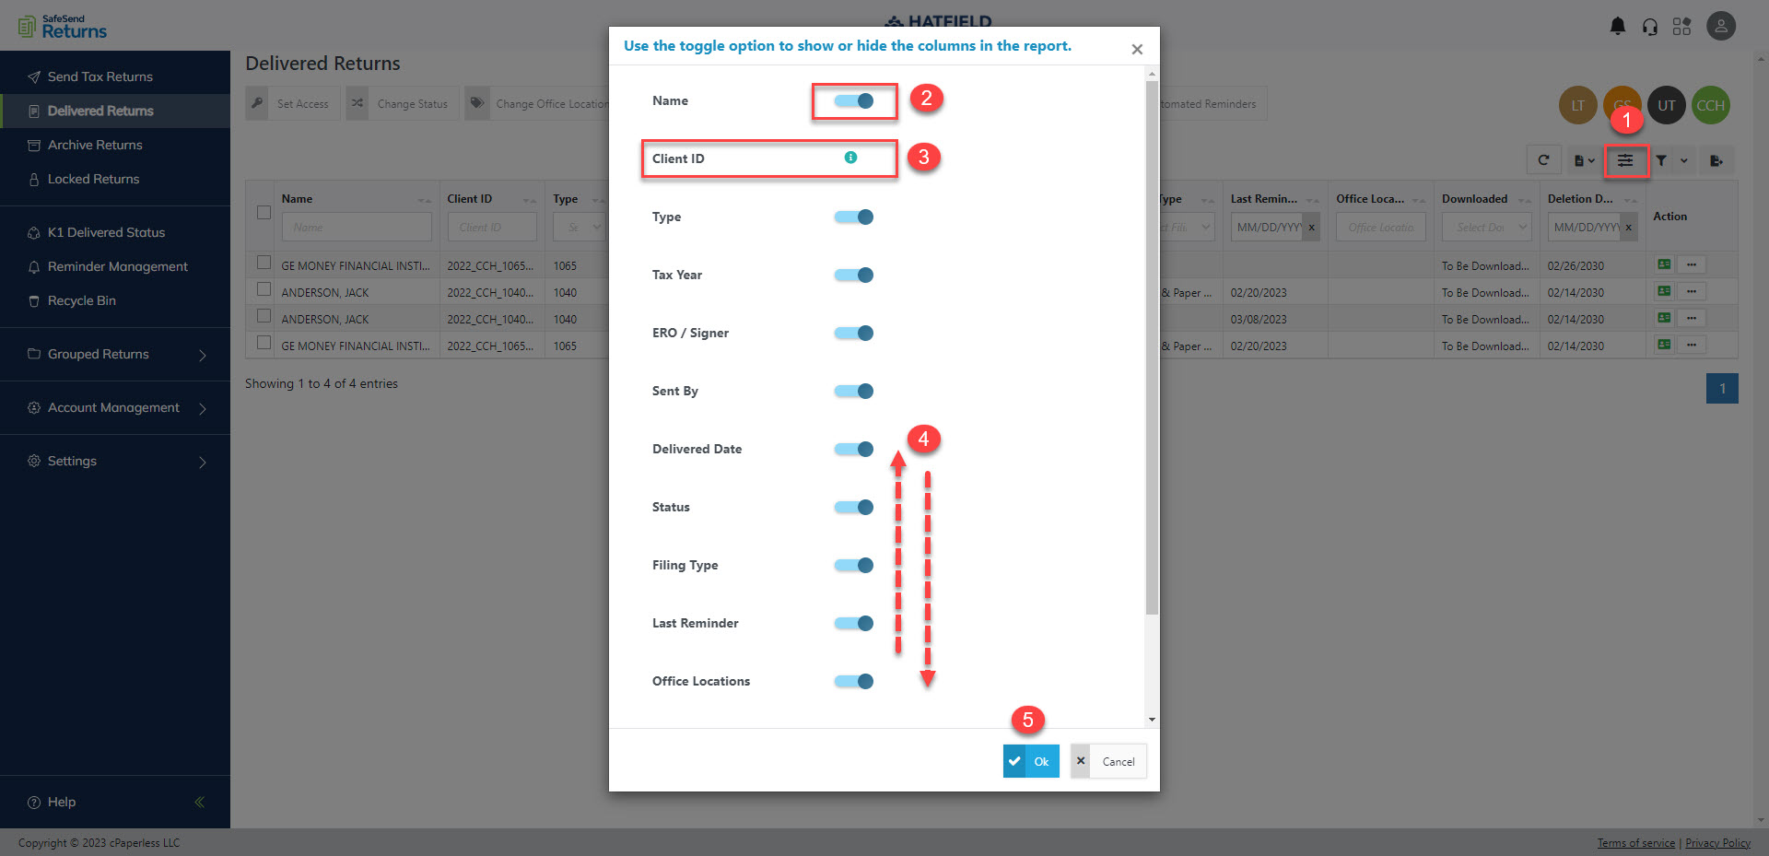1769x856 pixels.
Task: Expand the Account Management sidebar section
Action: coord(112,407)
